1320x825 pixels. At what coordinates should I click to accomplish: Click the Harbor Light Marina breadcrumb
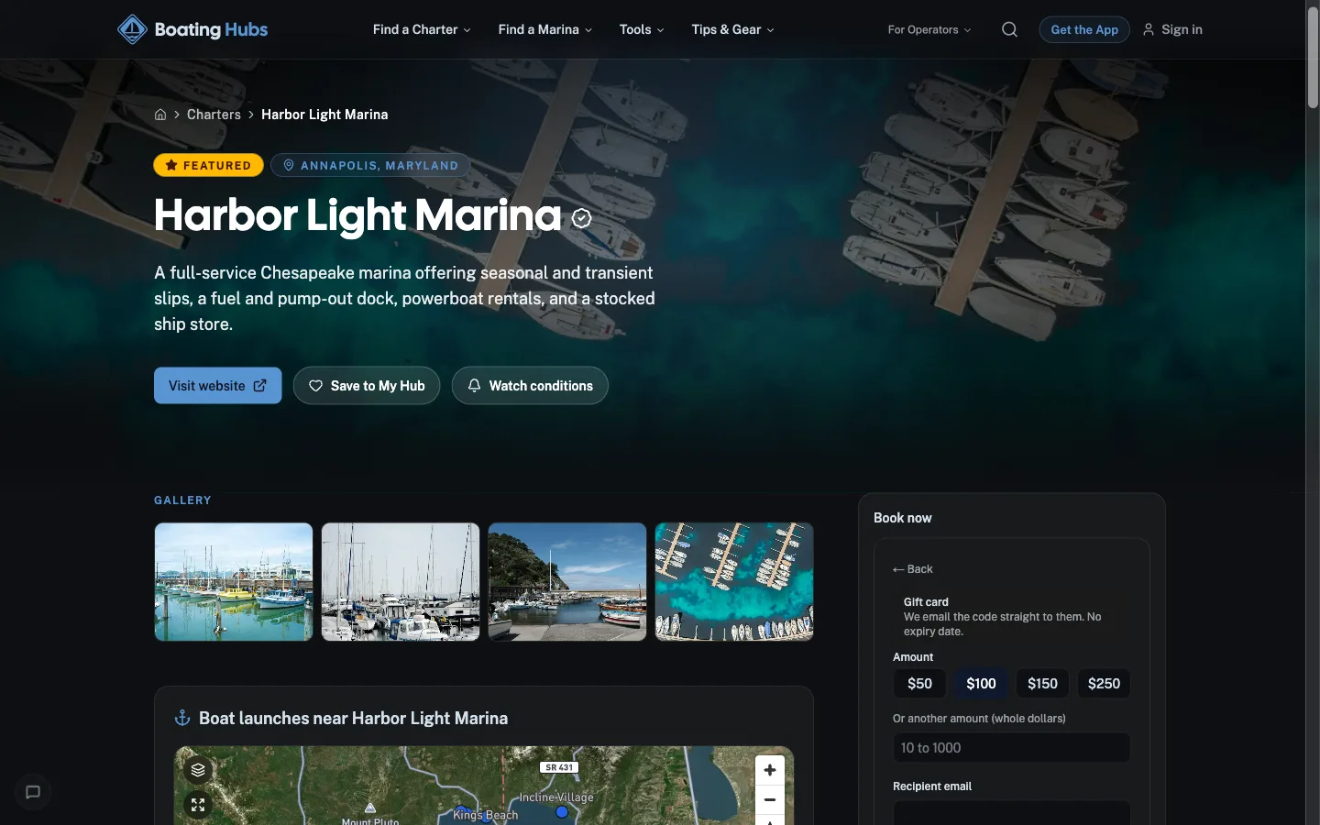(x=324, y=115)
